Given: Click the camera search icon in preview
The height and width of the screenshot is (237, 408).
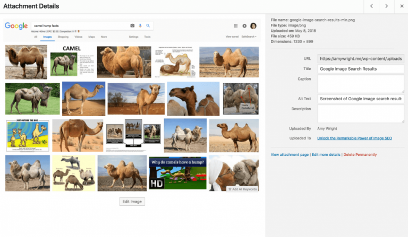Looking at the screenshot, I should pos(132,25).
